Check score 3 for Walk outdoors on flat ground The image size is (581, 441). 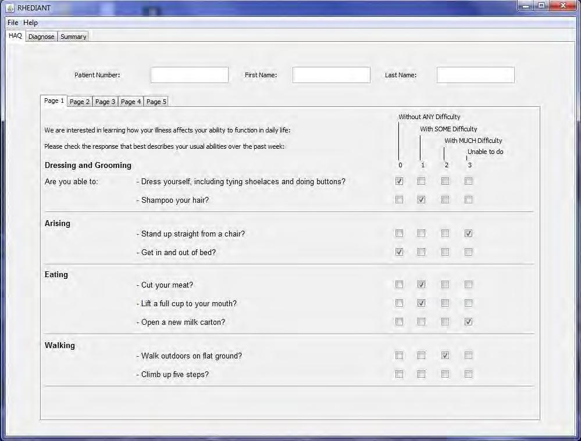pos(468,356)
